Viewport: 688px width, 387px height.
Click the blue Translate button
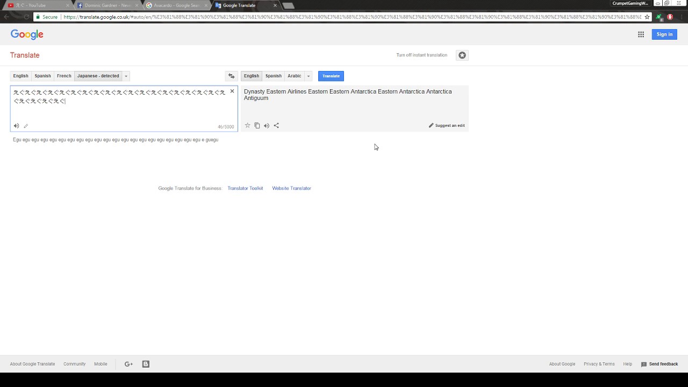pyautogui.click(x=331, y=76)
